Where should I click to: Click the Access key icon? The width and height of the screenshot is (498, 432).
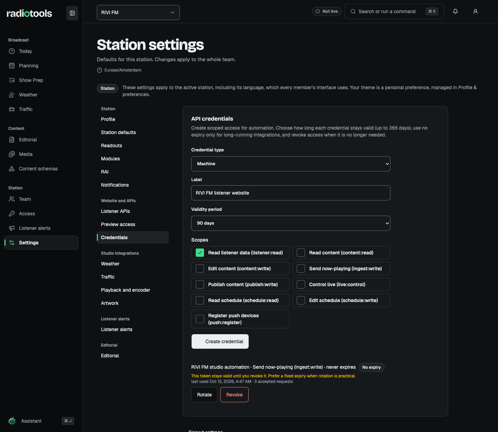click(x=12, y=214)
